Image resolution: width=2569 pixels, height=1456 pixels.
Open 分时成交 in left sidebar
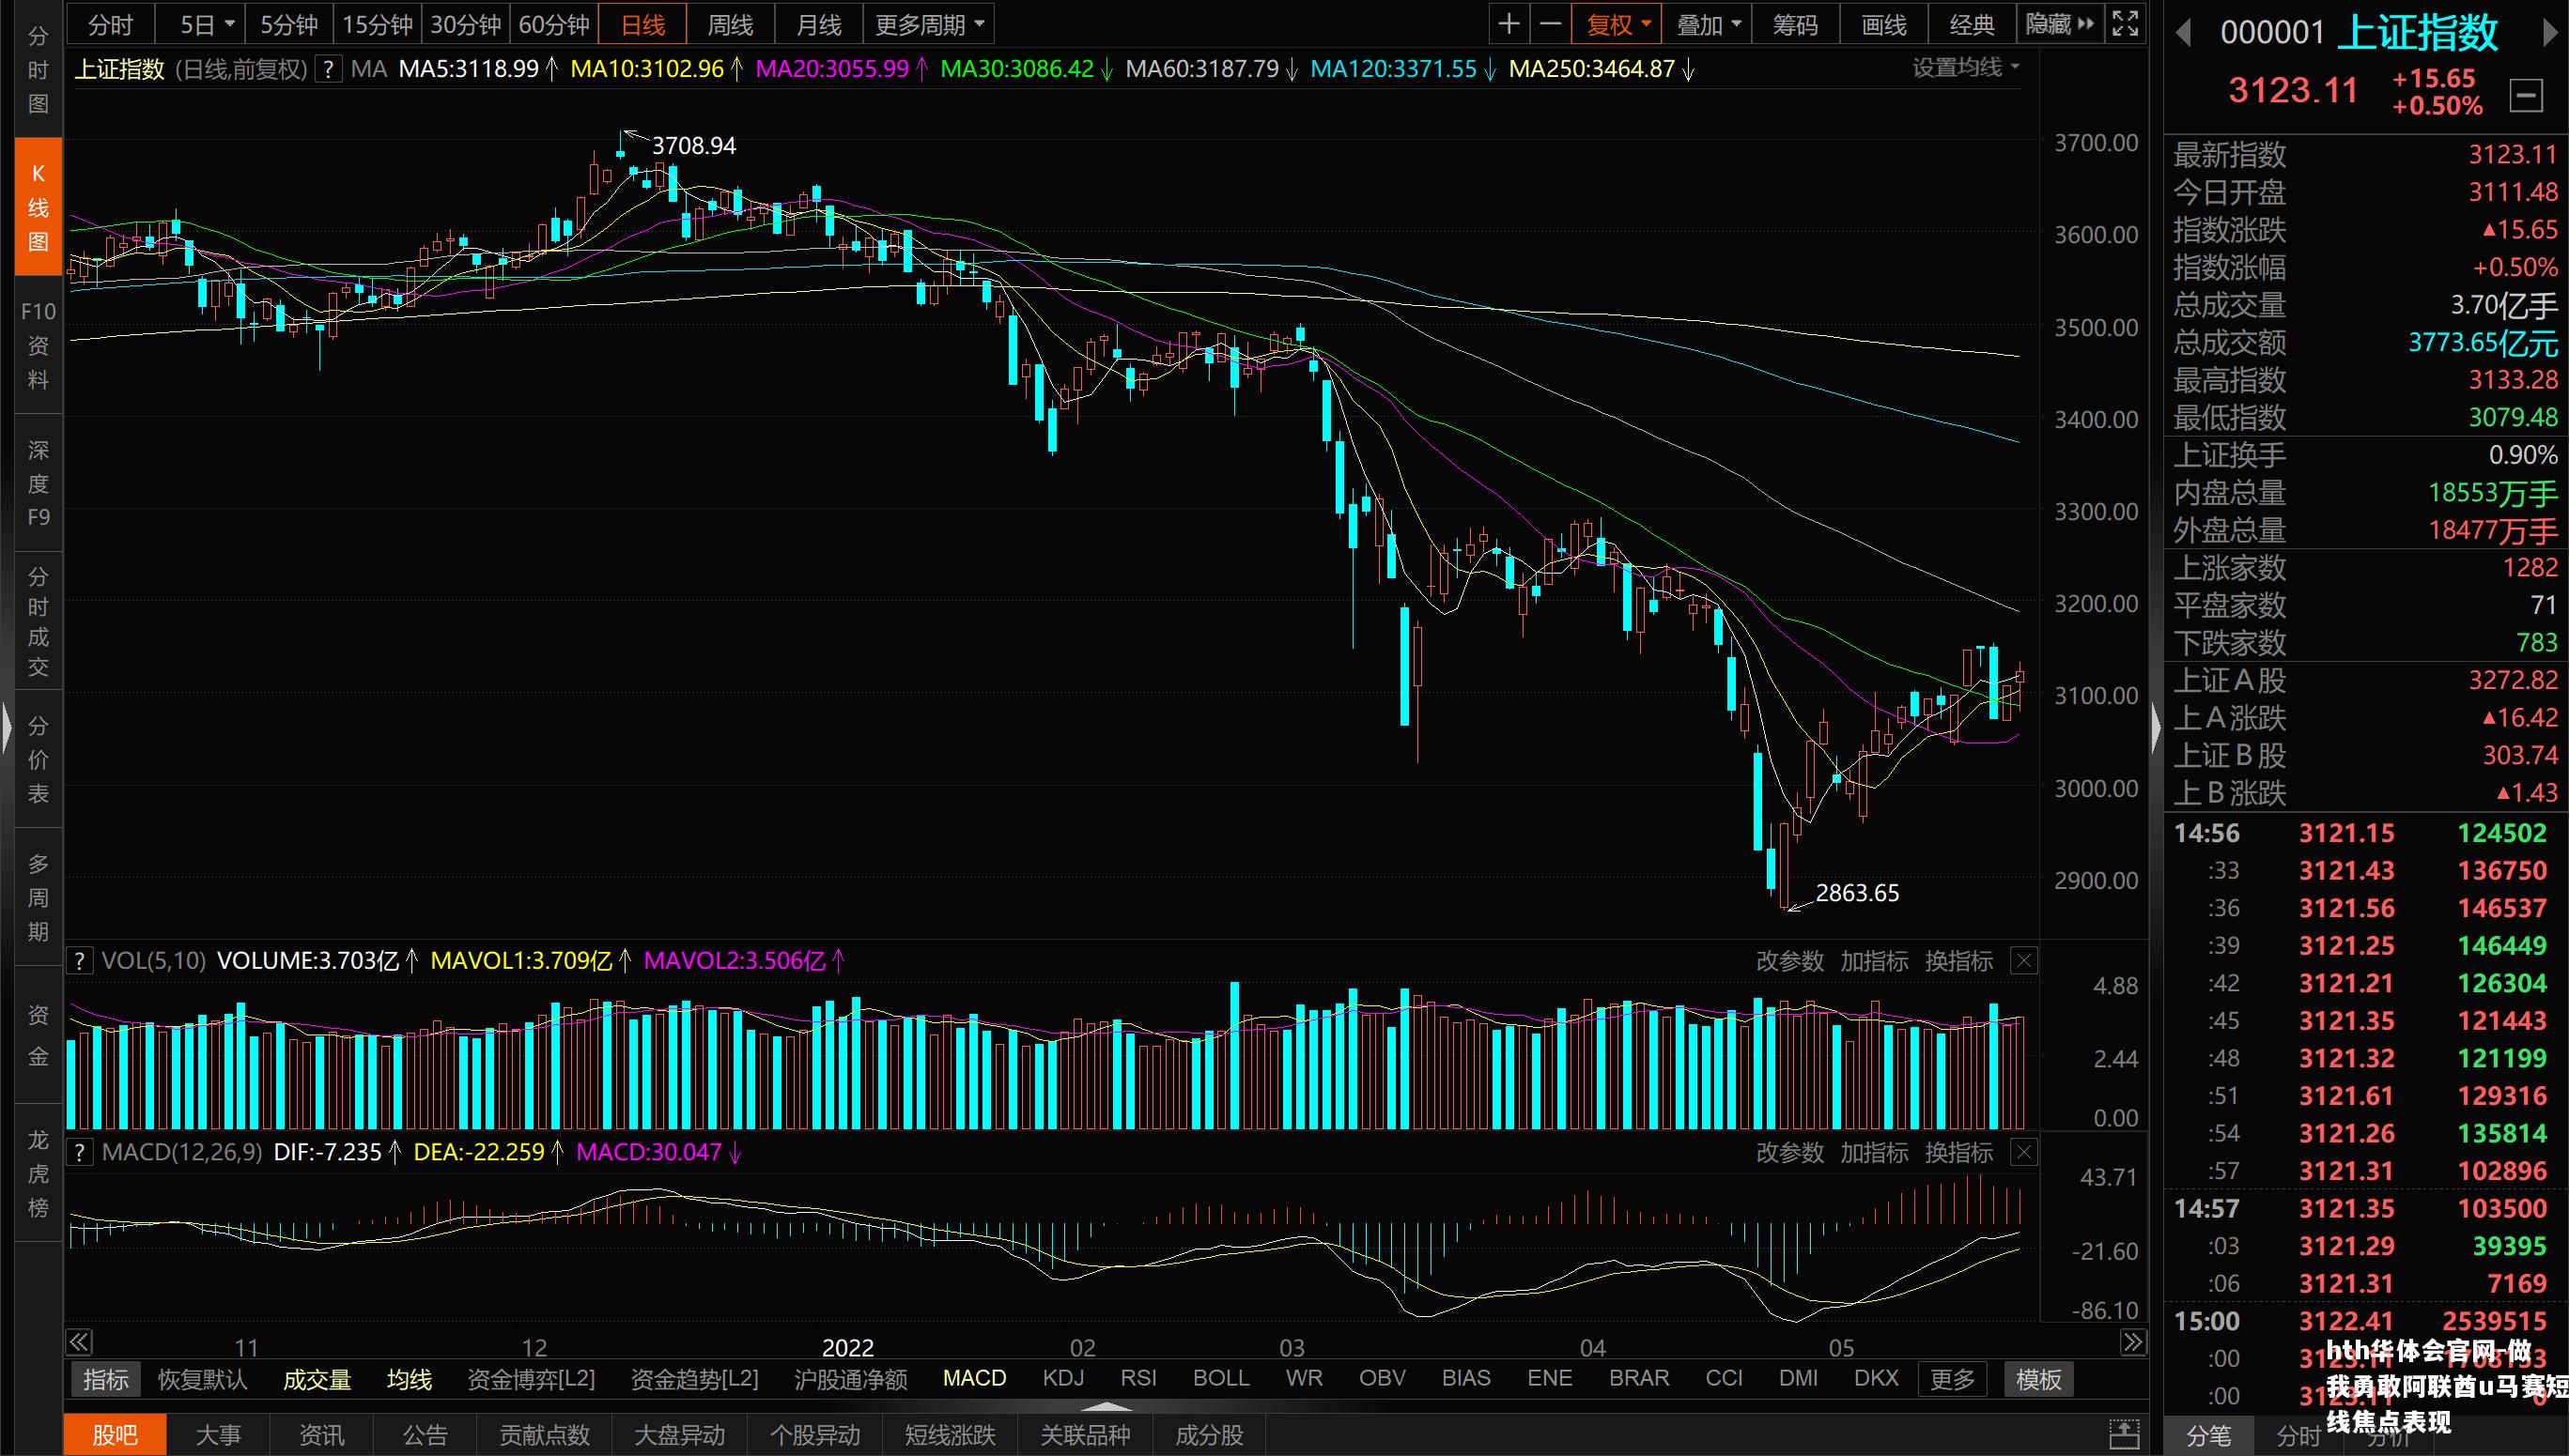(x=38, y=621)
